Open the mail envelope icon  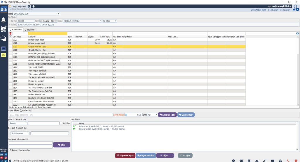click(241, 161)
